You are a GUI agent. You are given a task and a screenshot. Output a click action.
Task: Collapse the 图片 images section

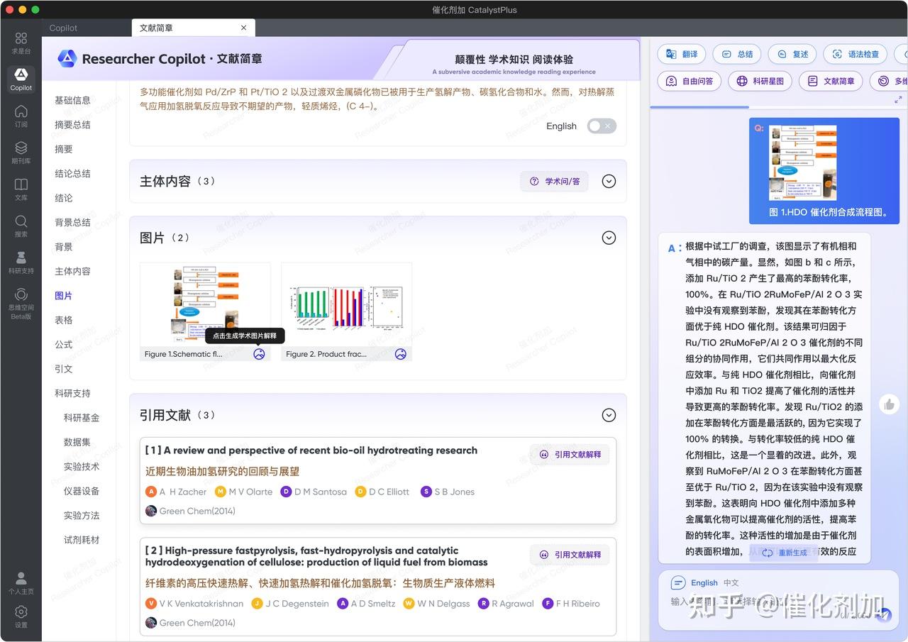click(x=609, y=238)
